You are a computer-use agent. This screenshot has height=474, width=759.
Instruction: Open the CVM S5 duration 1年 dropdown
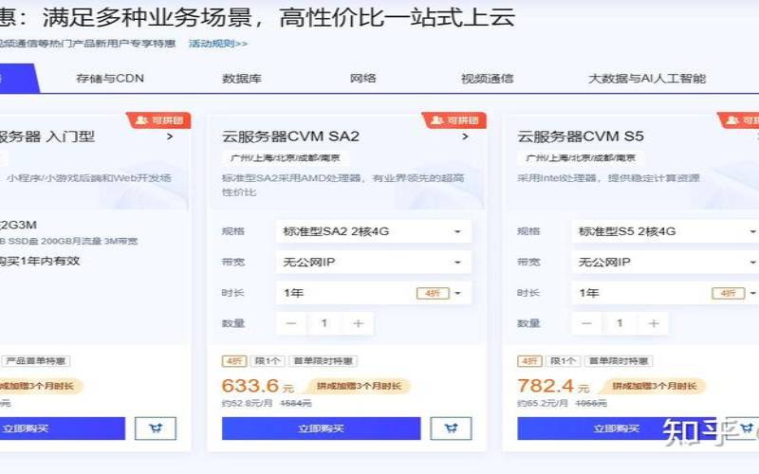[x=669, y=293]
